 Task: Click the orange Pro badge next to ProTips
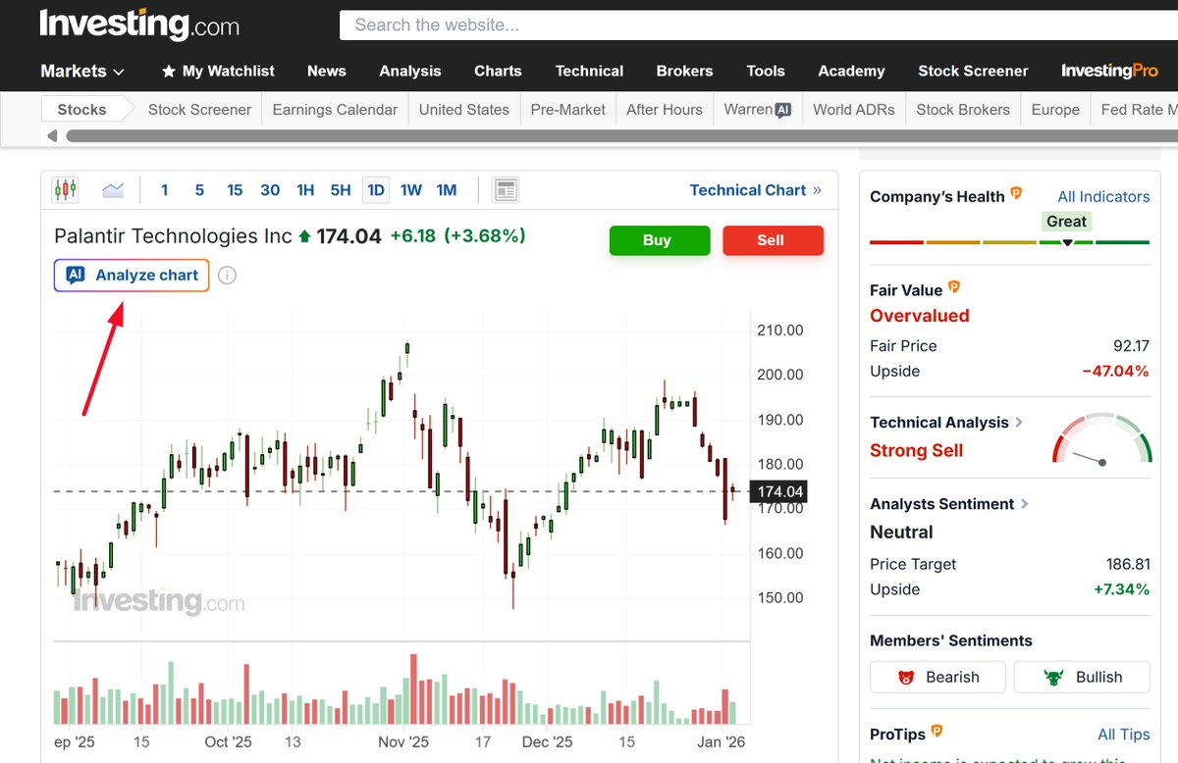[935, 730]
